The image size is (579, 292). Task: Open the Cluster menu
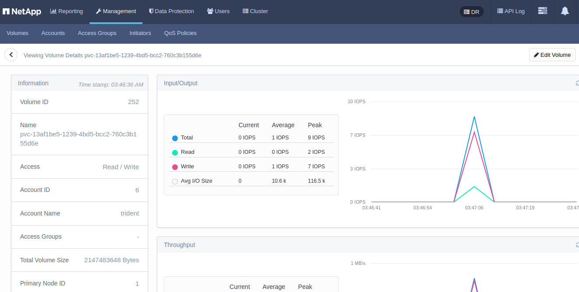click(x=255, y=11)
